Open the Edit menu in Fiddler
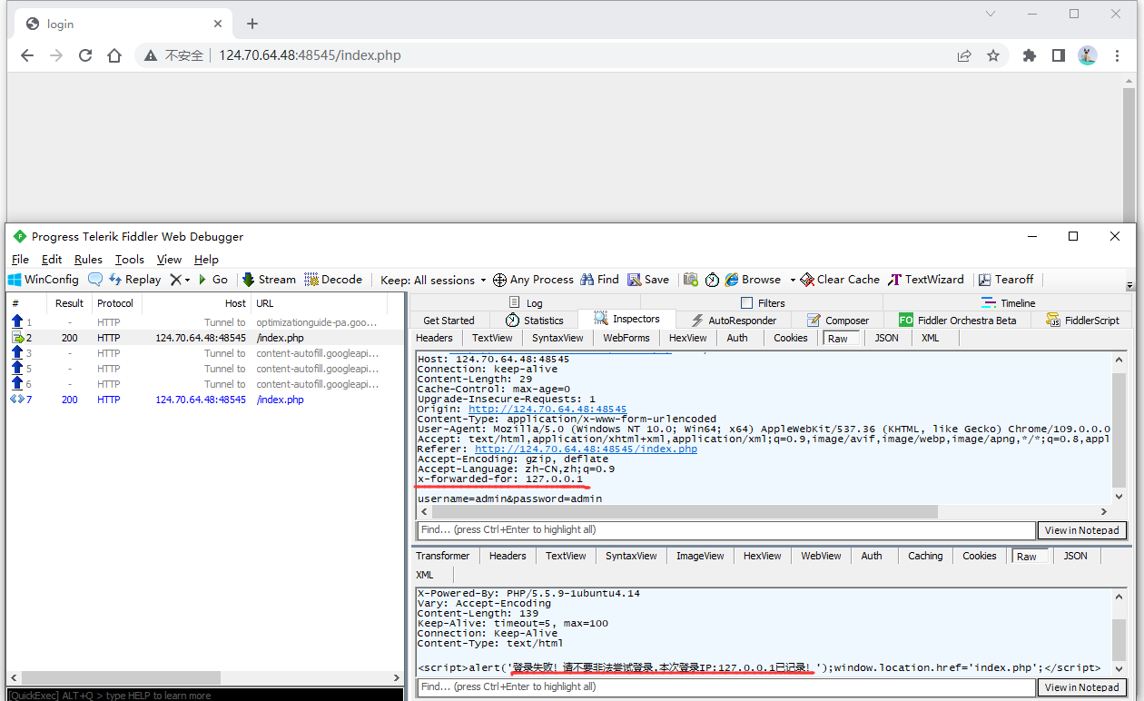Screen dimensions: 1144x701 (52, 259)
